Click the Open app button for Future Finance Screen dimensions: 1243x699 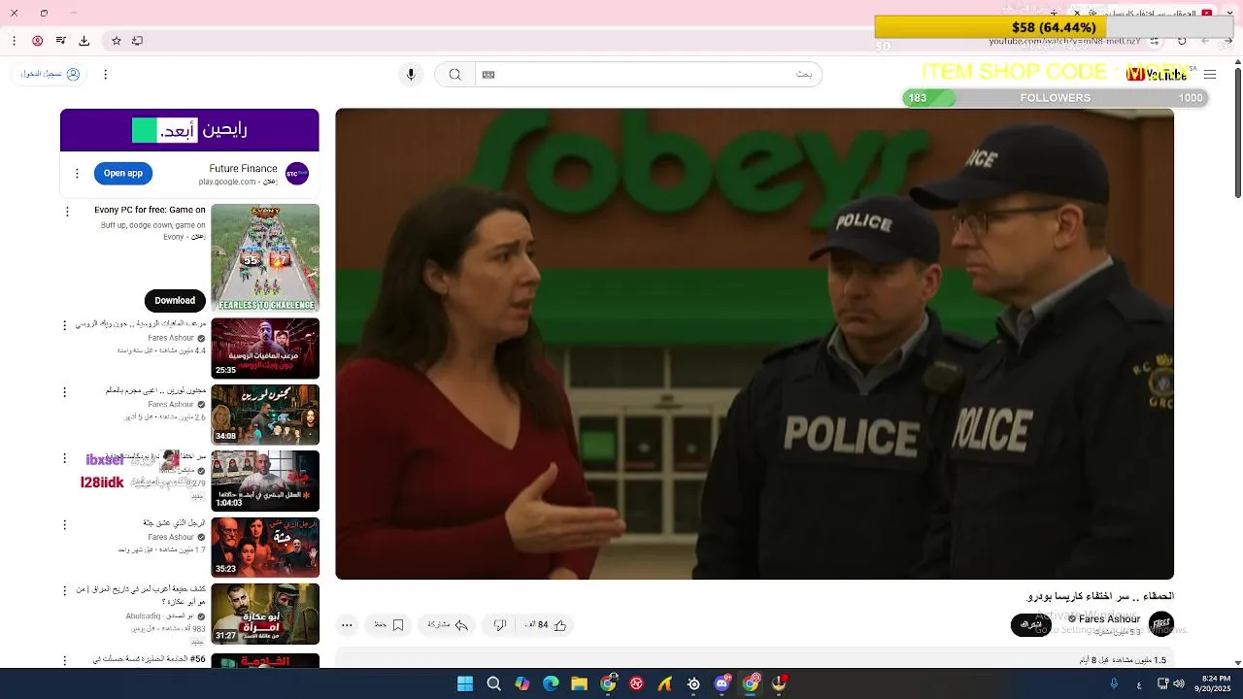pyautogui.click(x=123, y=174)
